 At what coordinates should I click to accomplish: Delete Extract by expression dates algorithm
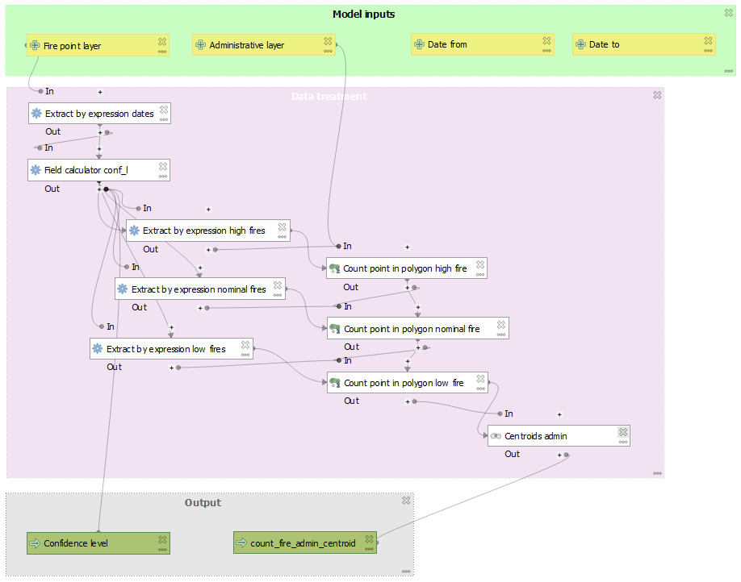pos(164,109)
